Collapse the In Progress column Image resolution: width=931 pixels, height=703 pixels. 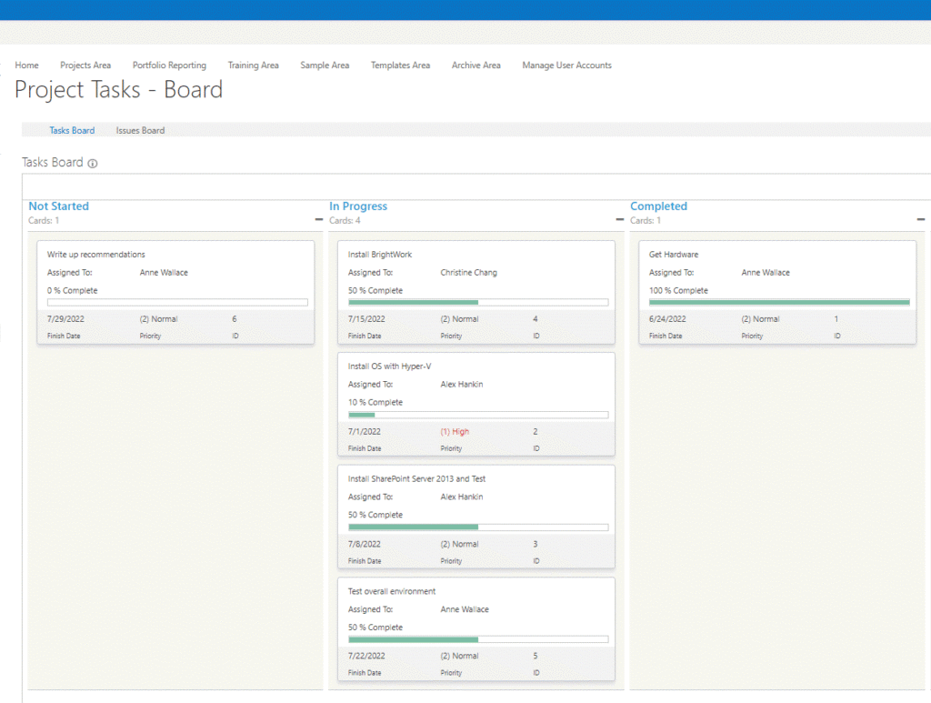click(x=620, y=220)
